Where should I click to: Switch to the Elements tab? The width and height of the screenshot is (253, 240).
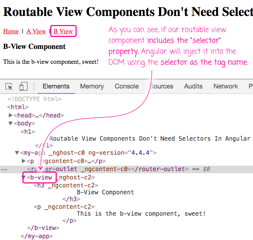click(56, 86)
